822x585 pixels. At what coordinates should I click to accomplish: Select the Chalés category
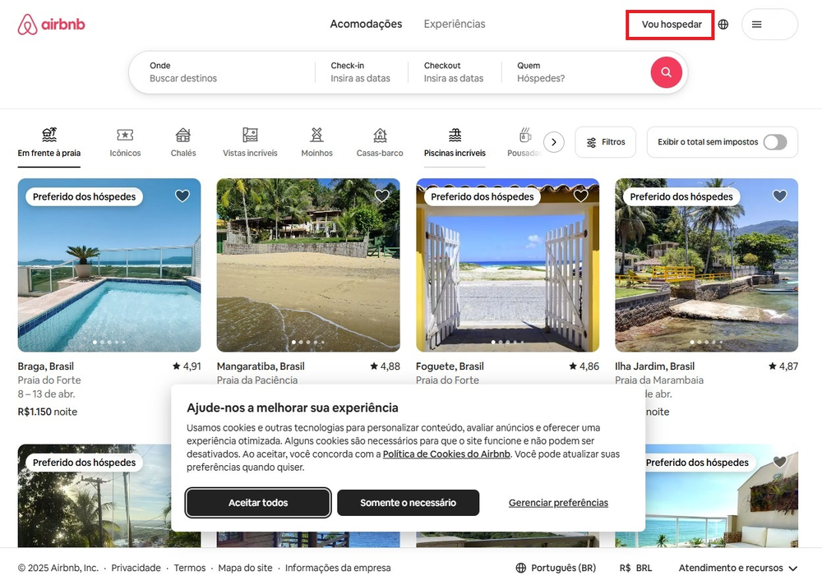[x=183, y=143]
